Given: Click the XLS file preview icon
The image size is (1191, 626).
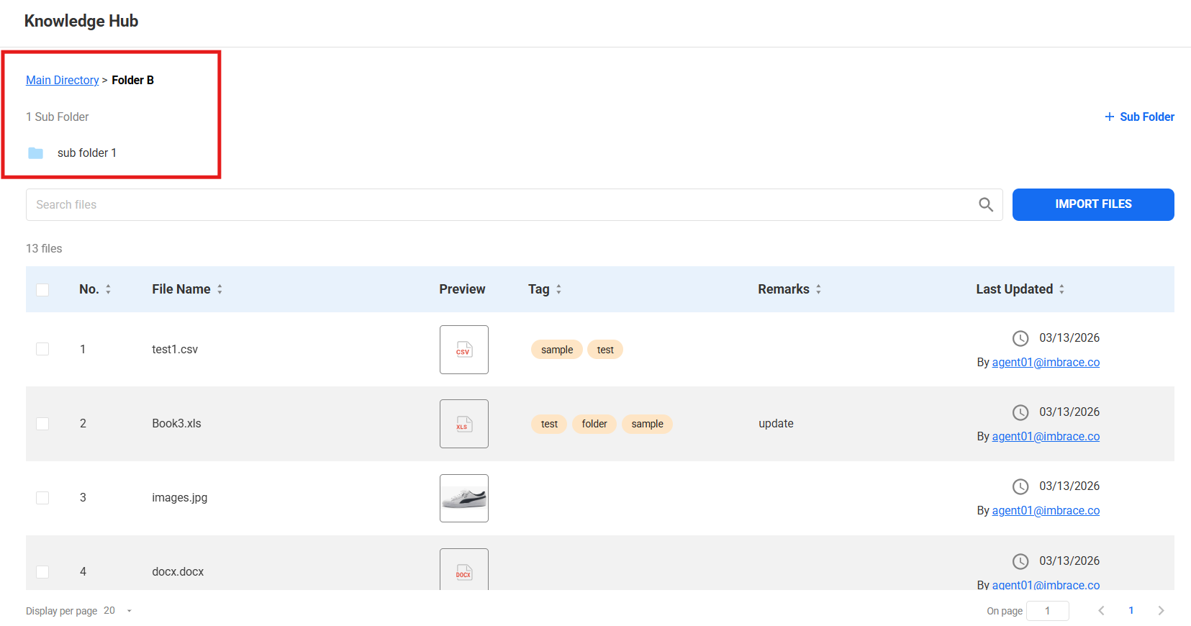Looking at the screenshot, I should 463,424.
